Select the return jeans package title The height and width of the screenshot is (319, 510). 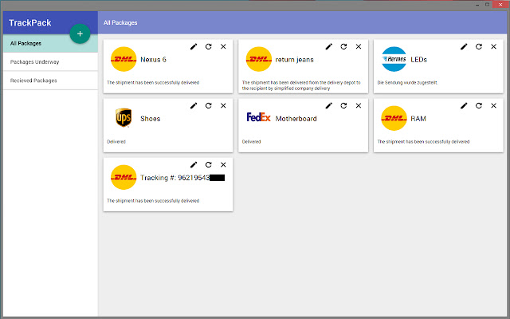[x=294, y=60]
